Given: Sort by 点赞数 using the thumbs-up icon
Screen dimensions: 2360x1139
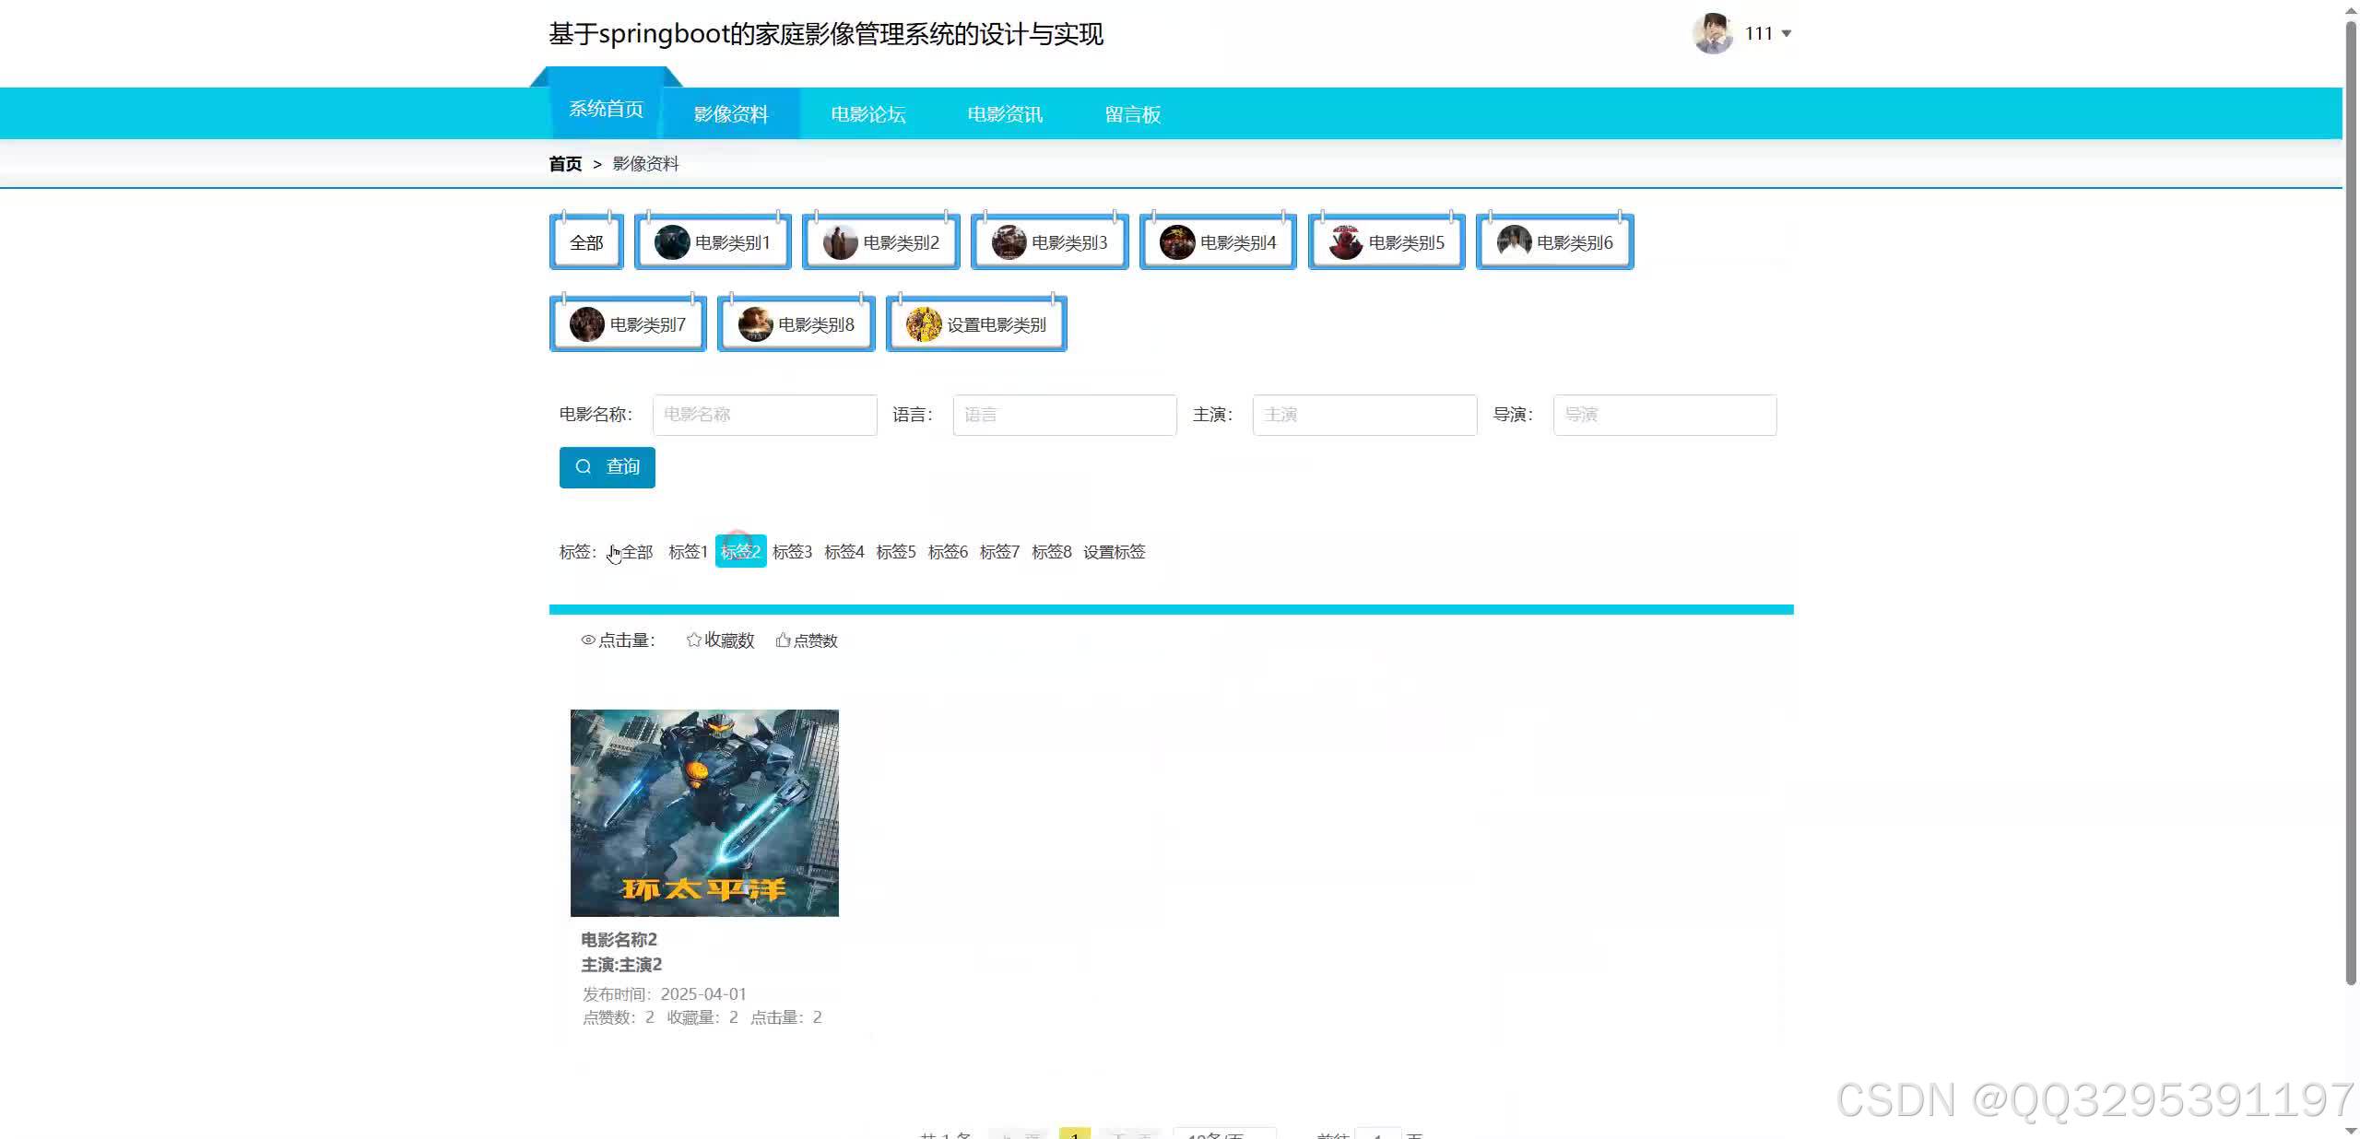Looking at the screenshot, I should click(784, 640).
